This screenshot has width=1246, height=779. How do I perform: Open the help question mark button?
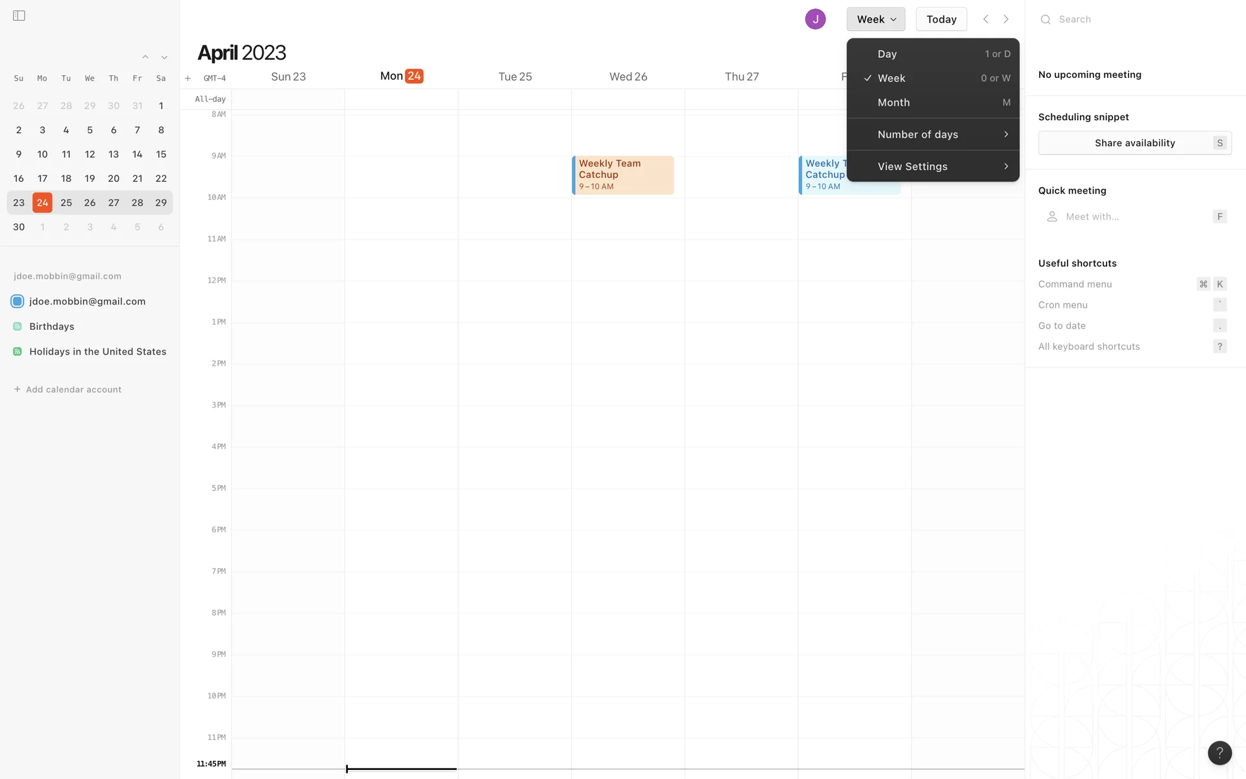click(x=1219, y=752)
